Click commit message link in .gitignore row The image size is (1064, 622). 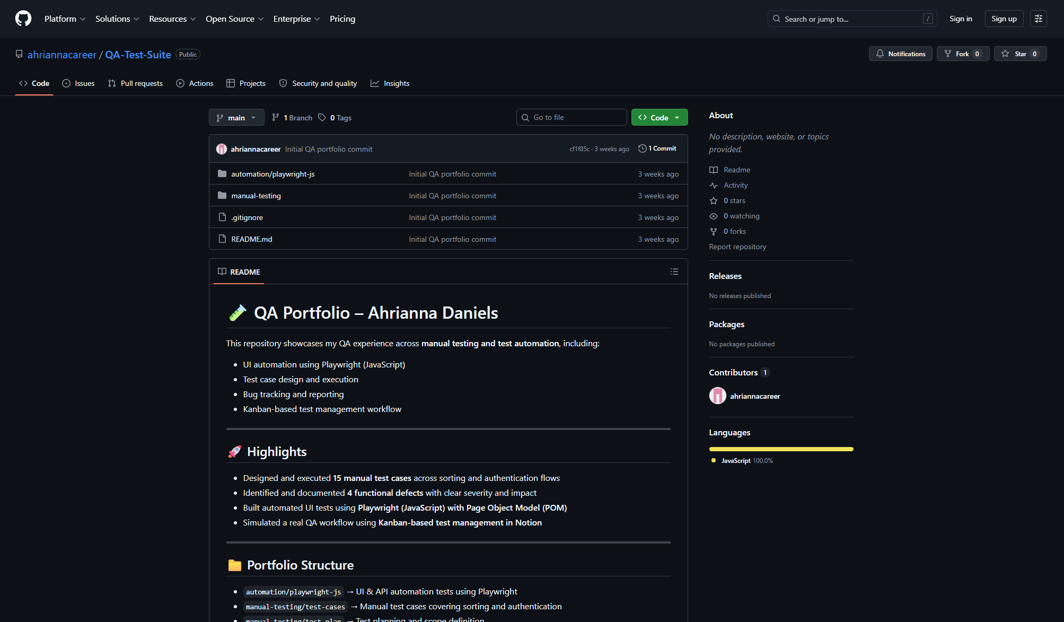(452, 217)
